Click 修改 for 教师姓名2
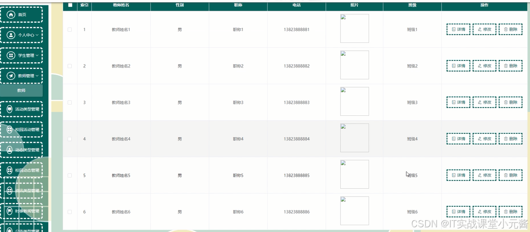The image size is (530, 232). coord(485,66)
